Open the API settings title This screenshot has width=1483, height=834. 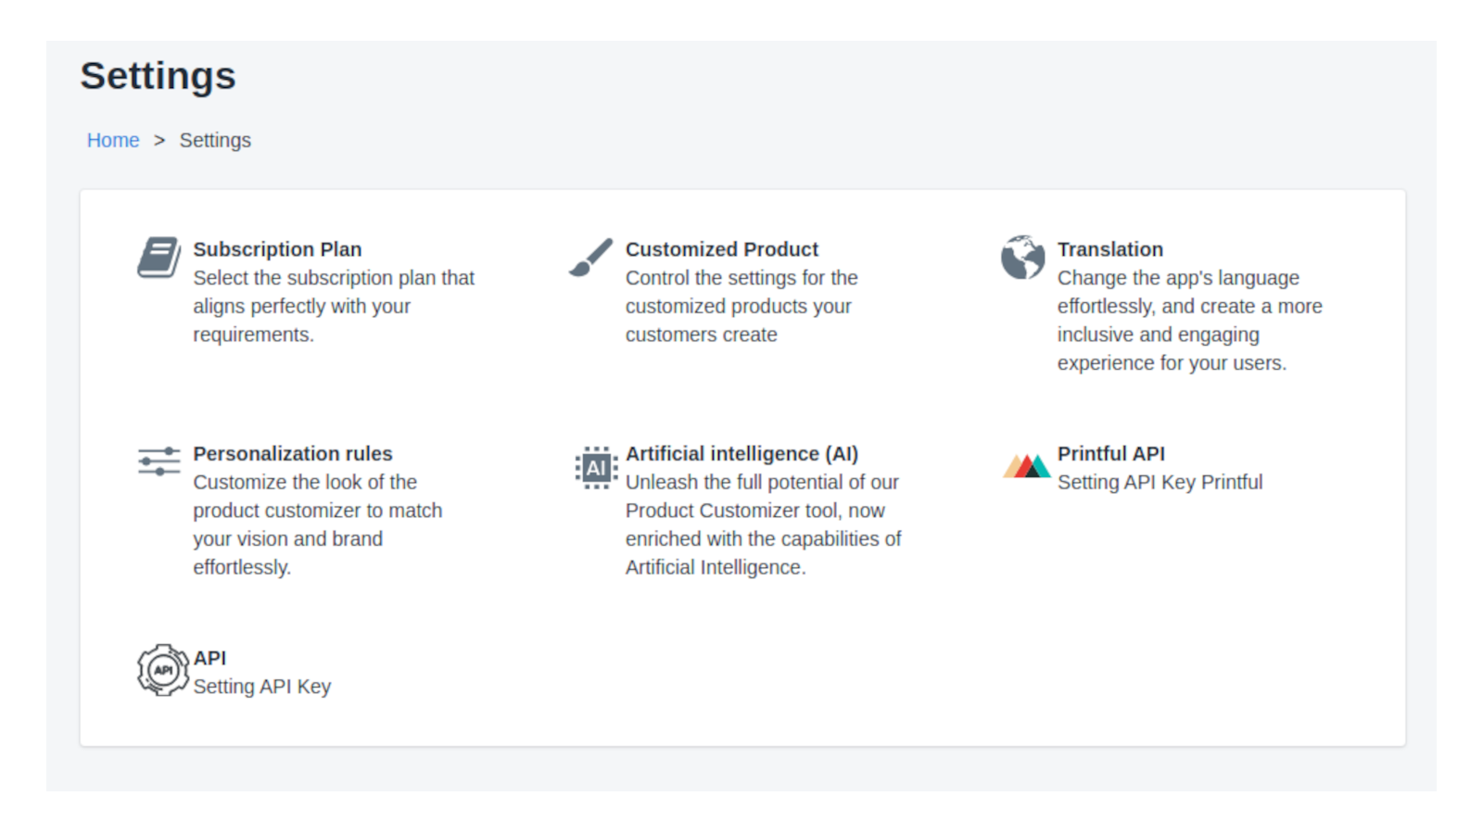click(x=209, y=658)
